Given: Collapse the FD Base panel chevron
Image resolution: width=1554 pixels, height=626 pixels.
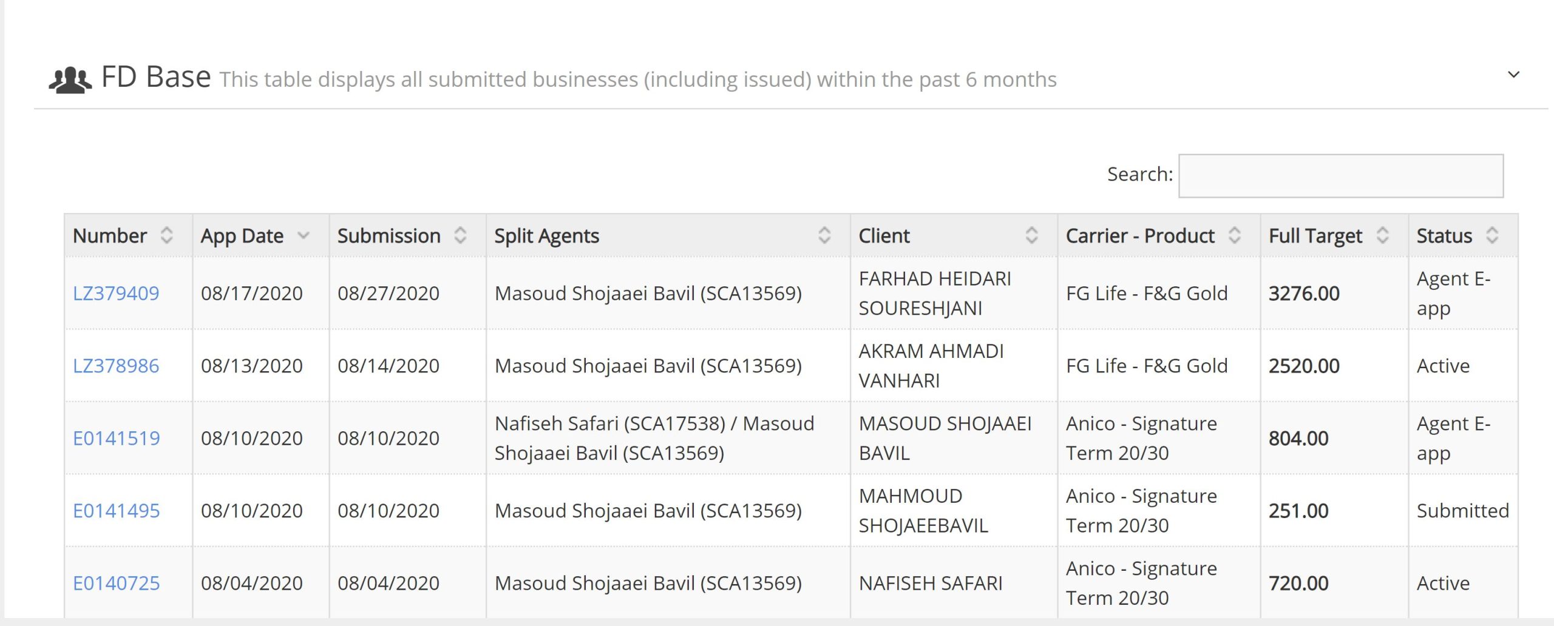Looking at the screenshot, I should (1514, 75).
